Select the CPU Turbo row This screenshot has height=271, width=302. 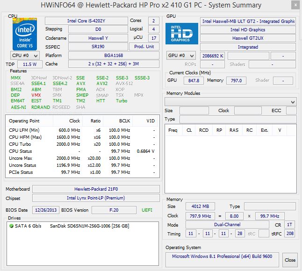[x=82, y=144]
